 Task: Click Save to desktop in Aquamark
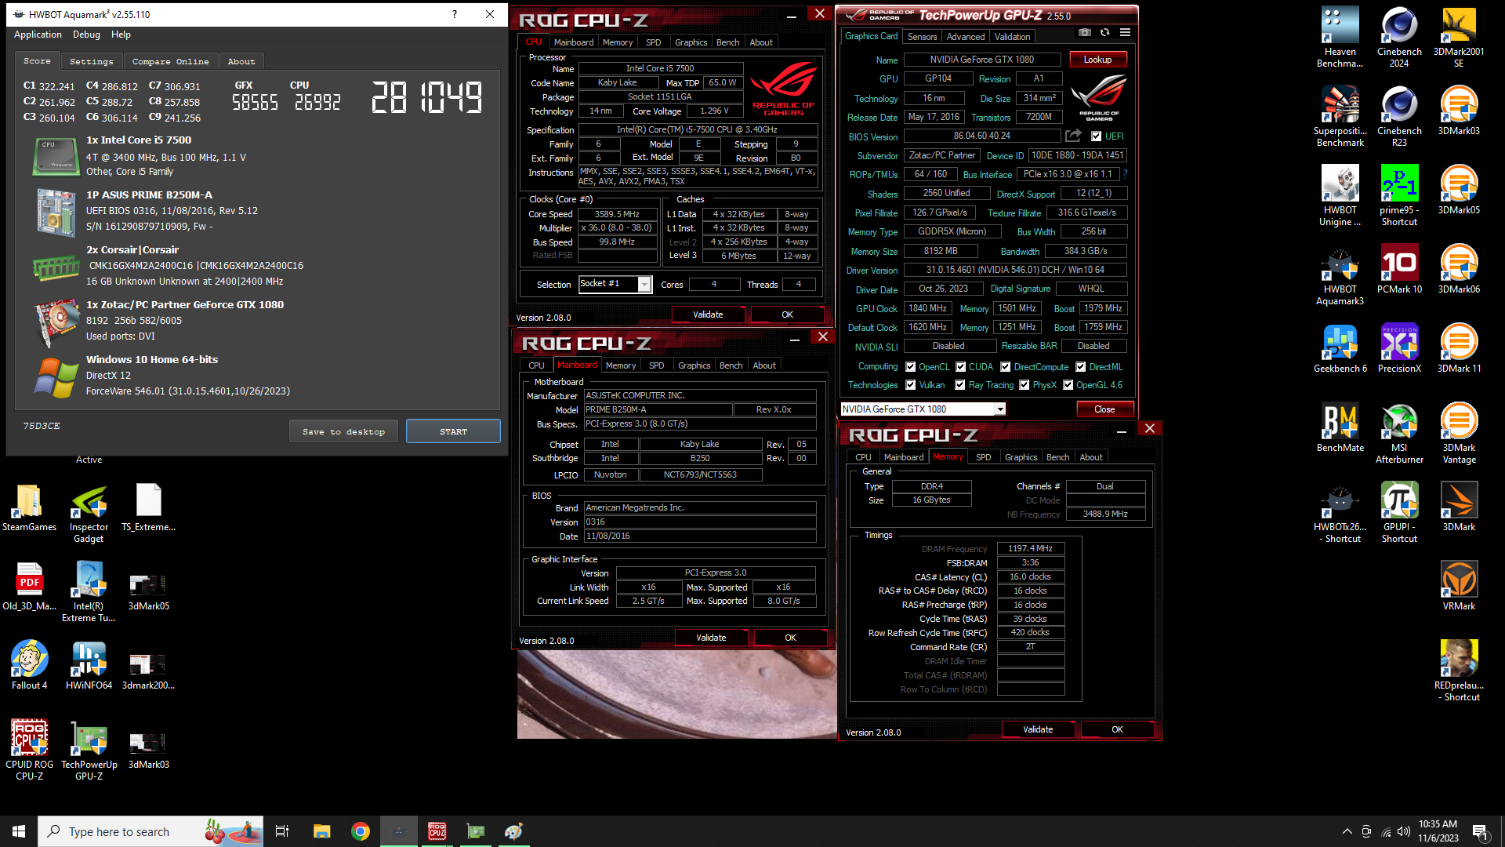[343, 431]
